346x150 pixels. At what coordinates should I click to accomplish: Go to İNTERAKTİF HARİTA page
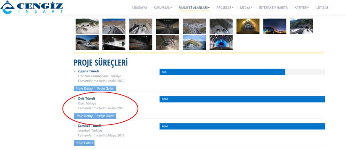[273, 7]
